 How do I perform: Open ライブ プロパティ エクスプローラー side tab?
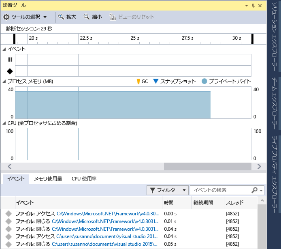[274, 174]
